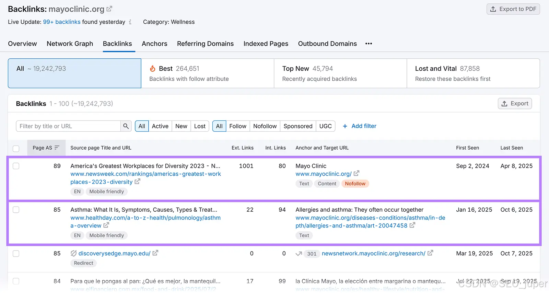This screenshot has height=293, width=549.
Task: Open the Outbound Domains tab
Action: tap(327, 44)
